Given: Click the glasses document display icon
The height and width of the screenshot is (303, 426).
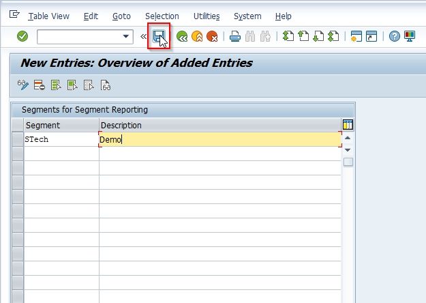Looking at the screenshot, I should (106, 85).
